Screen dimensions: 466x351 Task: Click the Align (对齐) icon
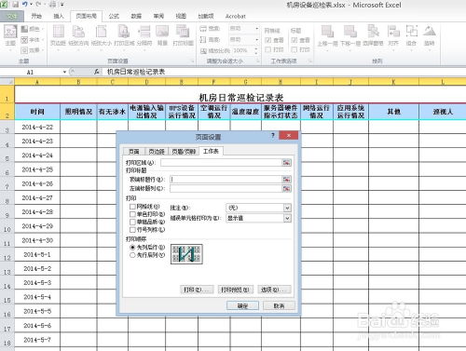pos(393,32)
